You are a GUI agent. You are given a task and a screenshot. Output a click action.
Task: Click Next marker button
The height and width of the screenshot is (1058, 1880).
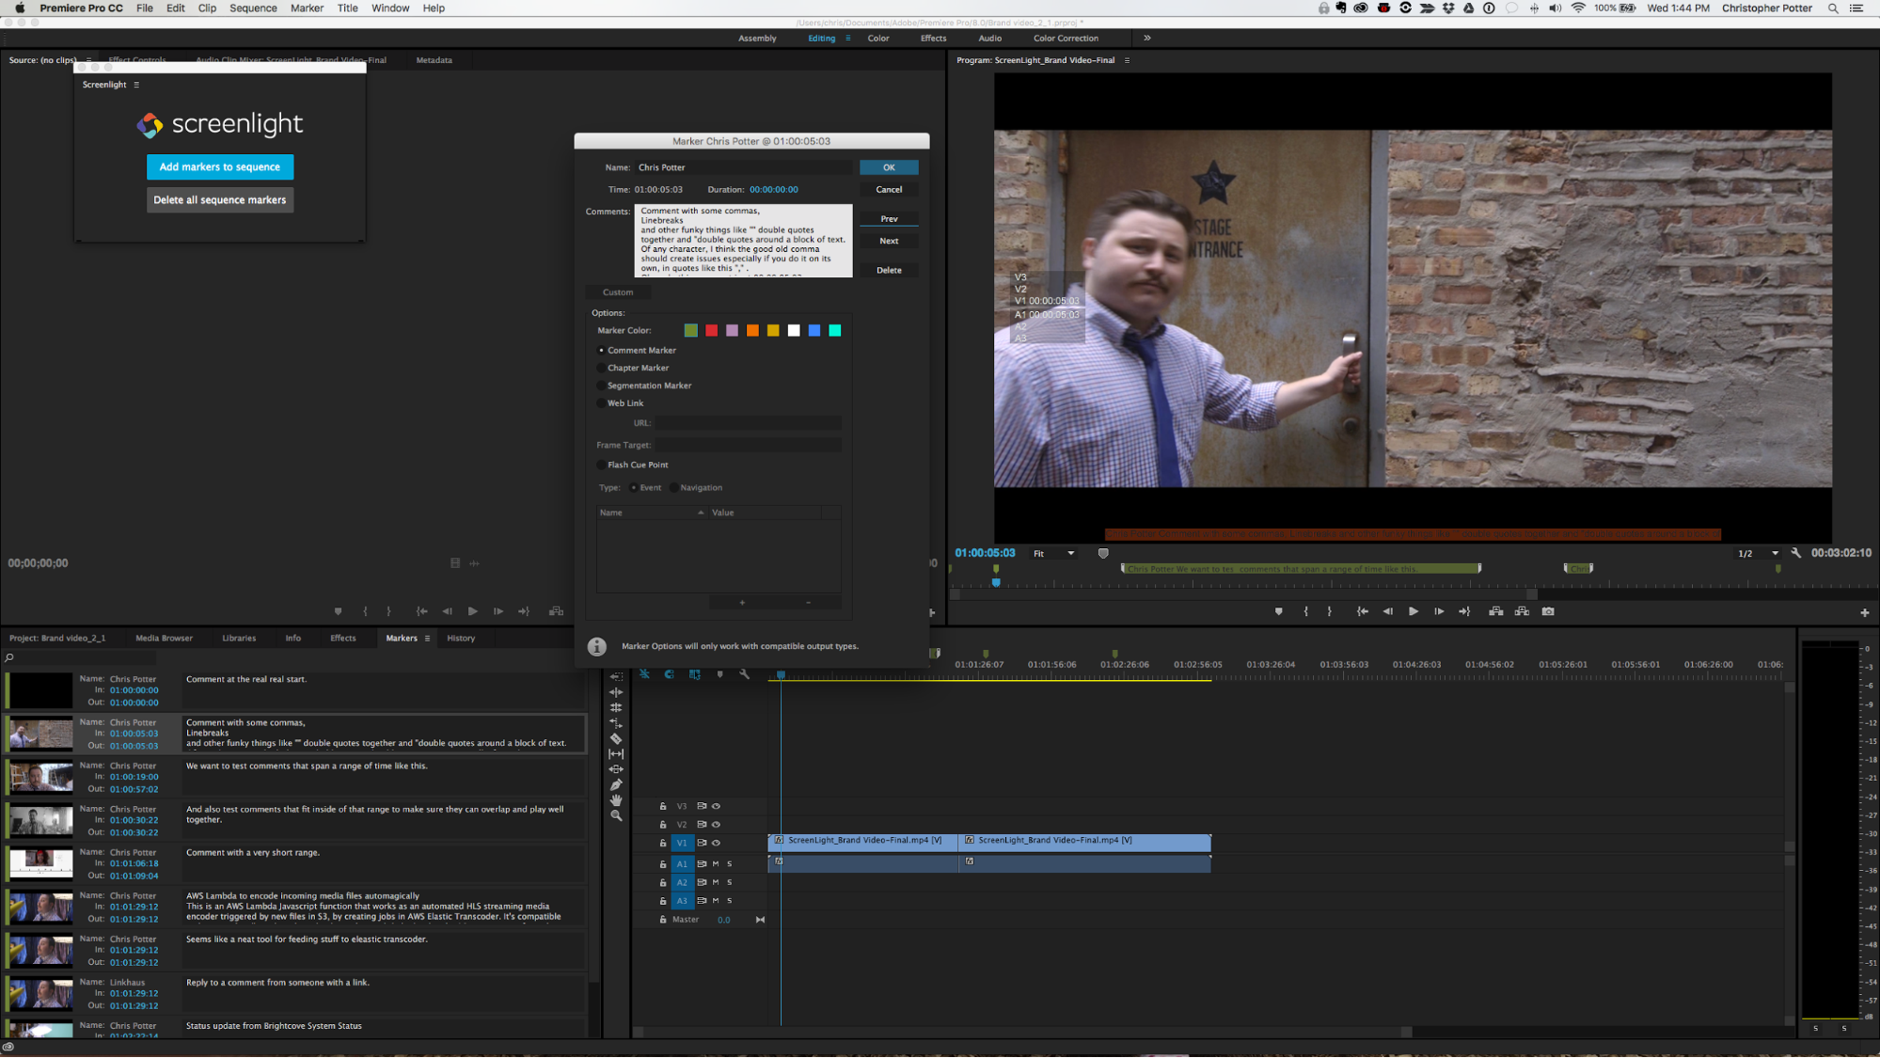coord(889,241)
